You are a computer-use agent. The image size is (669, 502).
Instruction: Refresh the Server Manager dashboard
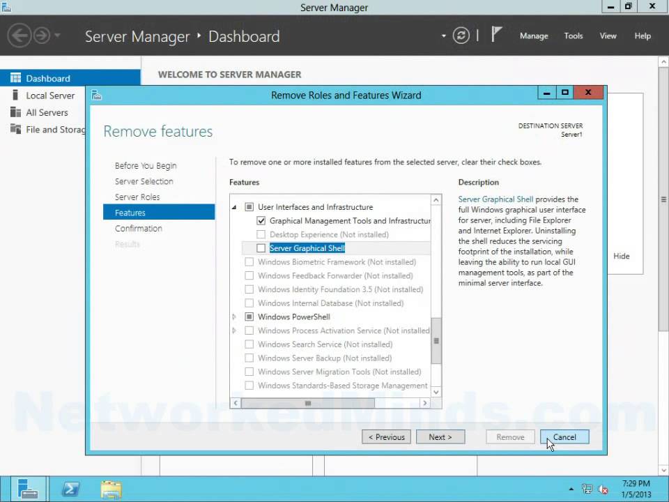pyautogui.click(x=461, y=36)
